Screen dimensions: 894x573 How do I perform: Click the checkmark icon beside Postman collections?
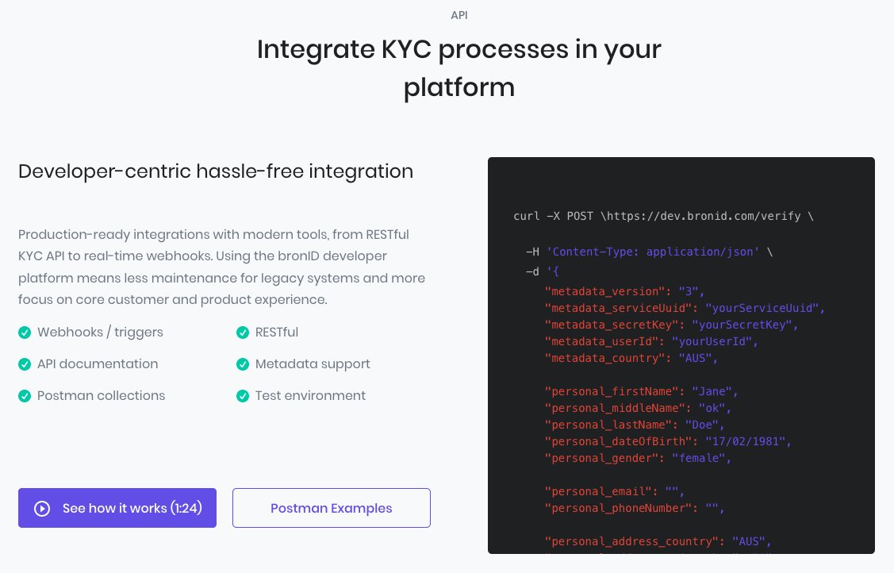point(25,396)
